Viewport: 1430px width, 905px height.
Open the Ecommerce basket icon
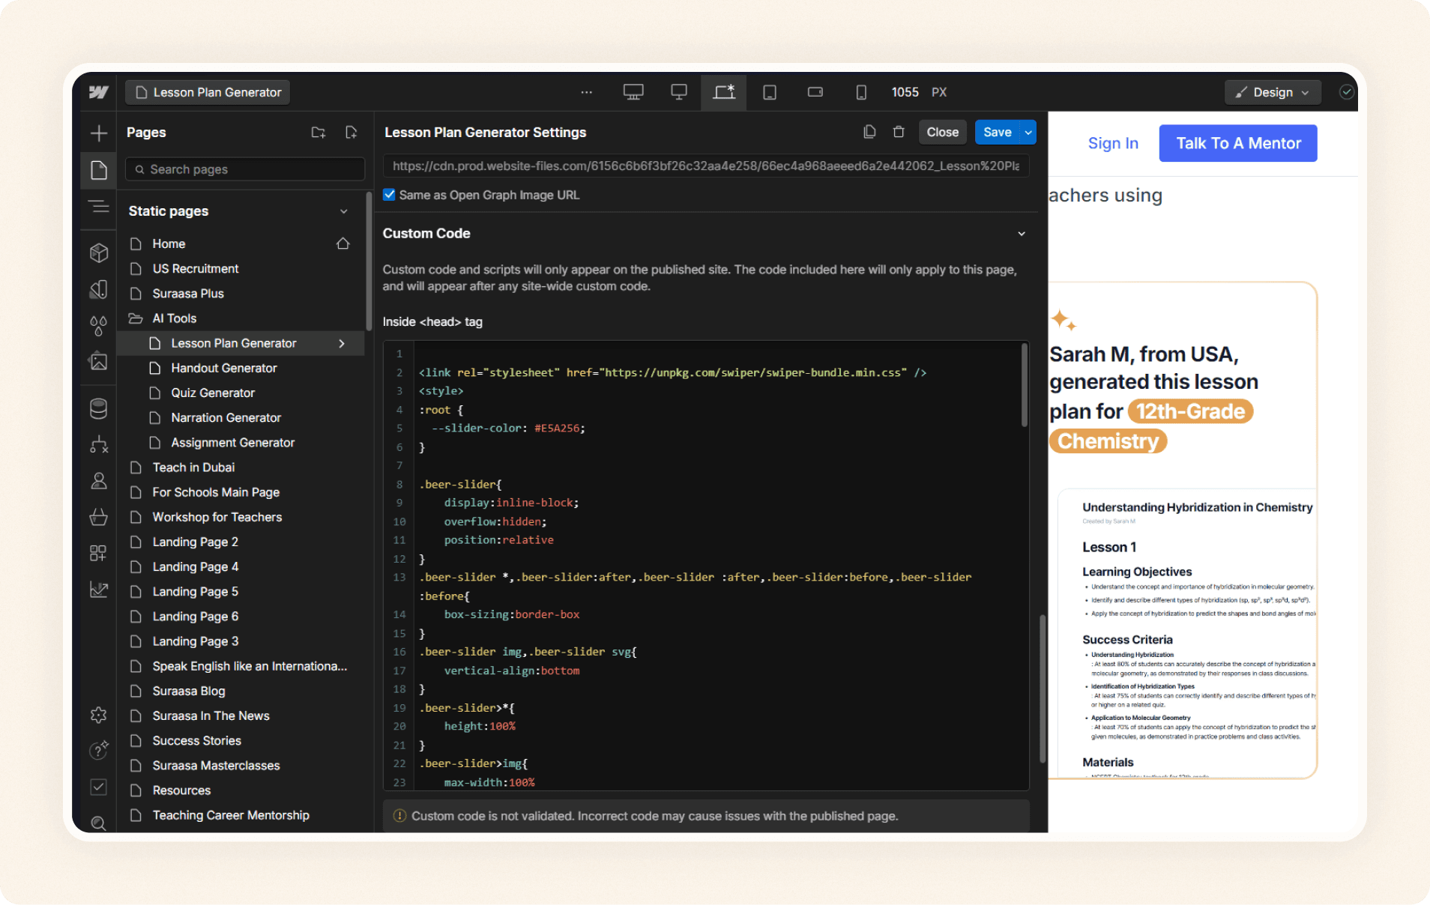98,517
